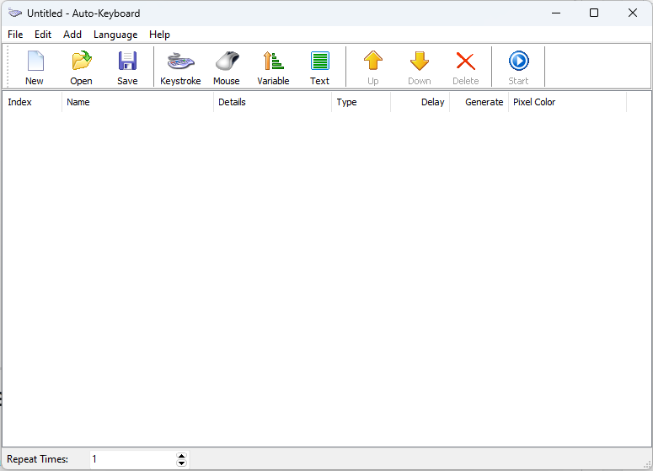Open the Edit menu
Image resolution: width=653 pixels, height=471 pixels.
[x=43, y=35]
